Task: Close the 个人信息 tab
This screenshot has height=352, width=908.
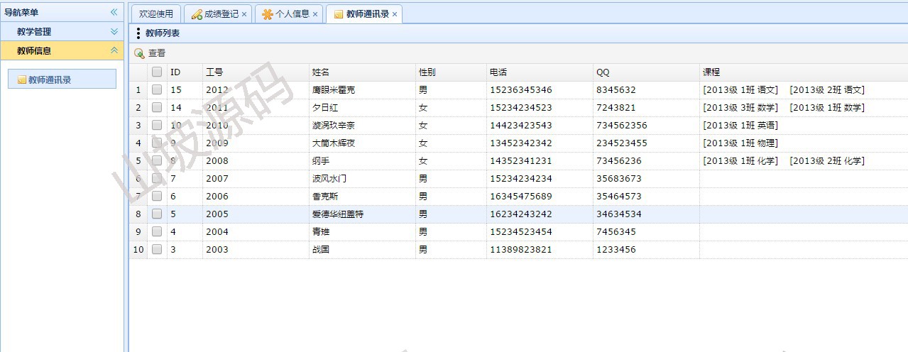Action: [x=315, y=14]
